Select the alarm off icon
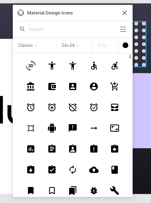The height and width of the screenshot is (203, 151). 73,107
